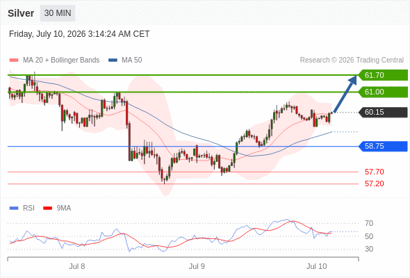Viewport: 410px width, 278px height.
Task: Click the 57.70 red support value
Action: [x=375, y=172]
